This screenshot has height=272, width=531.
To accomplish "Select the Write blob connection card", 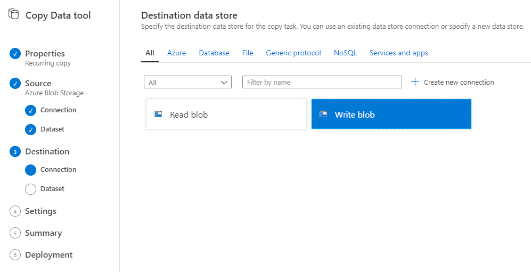I will 391,114.
